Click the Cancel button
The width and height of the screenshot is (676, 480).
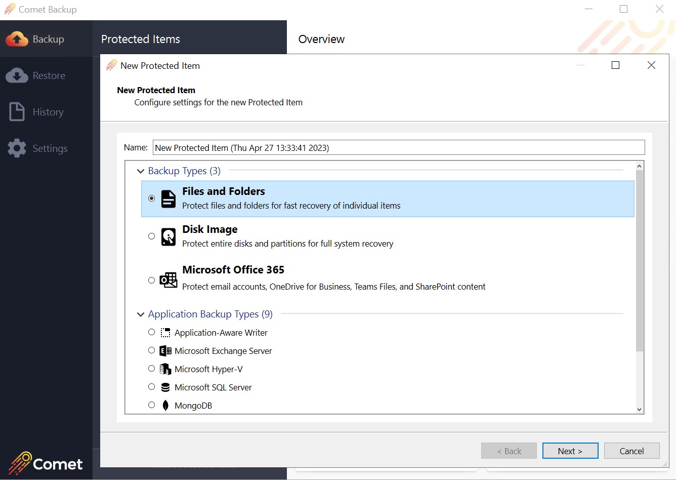pyautogui.click(x=632, y=451)
